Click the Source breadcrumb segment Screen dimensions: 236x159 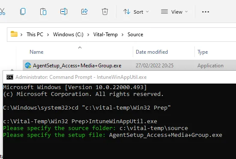pyautogui.click(x=135, y=35)
